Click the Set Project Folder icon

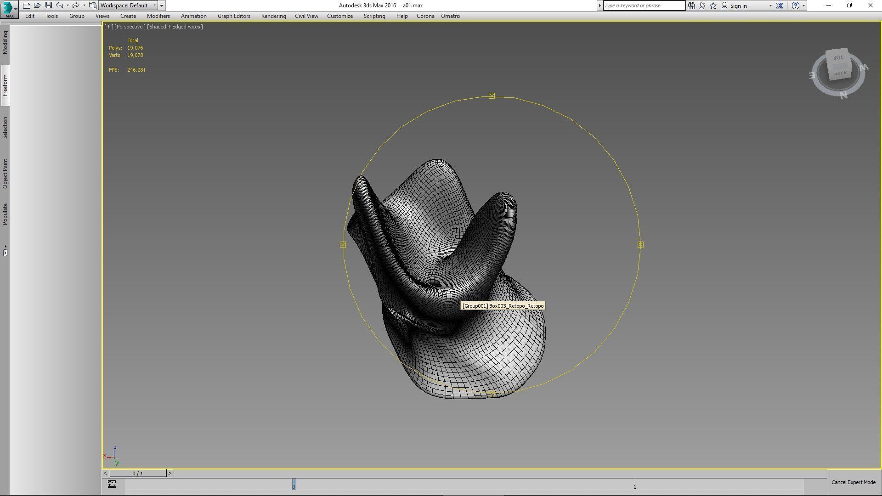93,6
